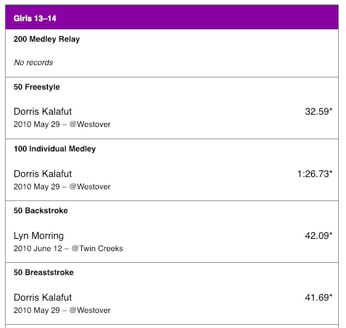Click @Westover under 50 Freestyle
The width and height of the screenshot is (346, 328).
coord(90,124)
